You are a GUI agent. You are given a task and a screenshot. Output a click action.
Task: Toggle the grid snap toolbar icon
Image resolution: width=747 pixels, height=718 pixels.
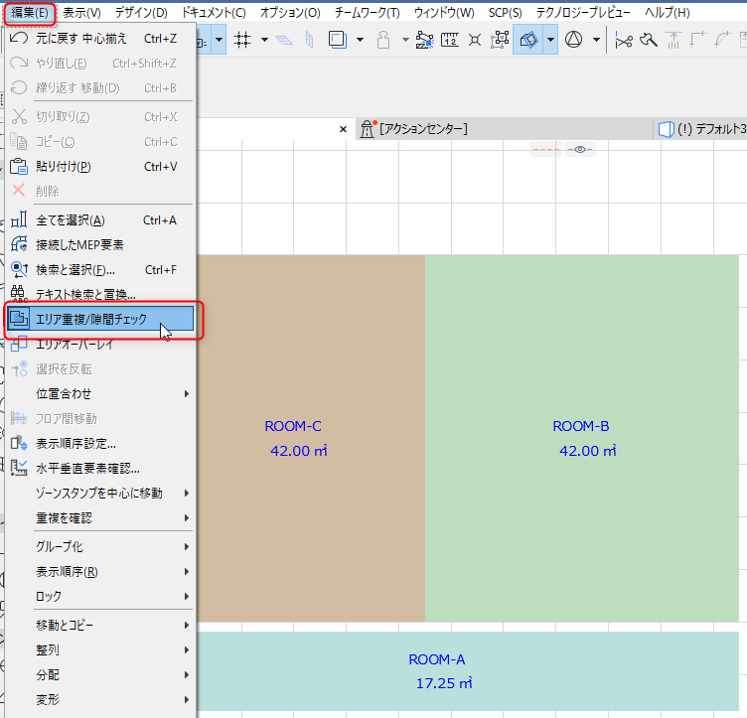242,40
